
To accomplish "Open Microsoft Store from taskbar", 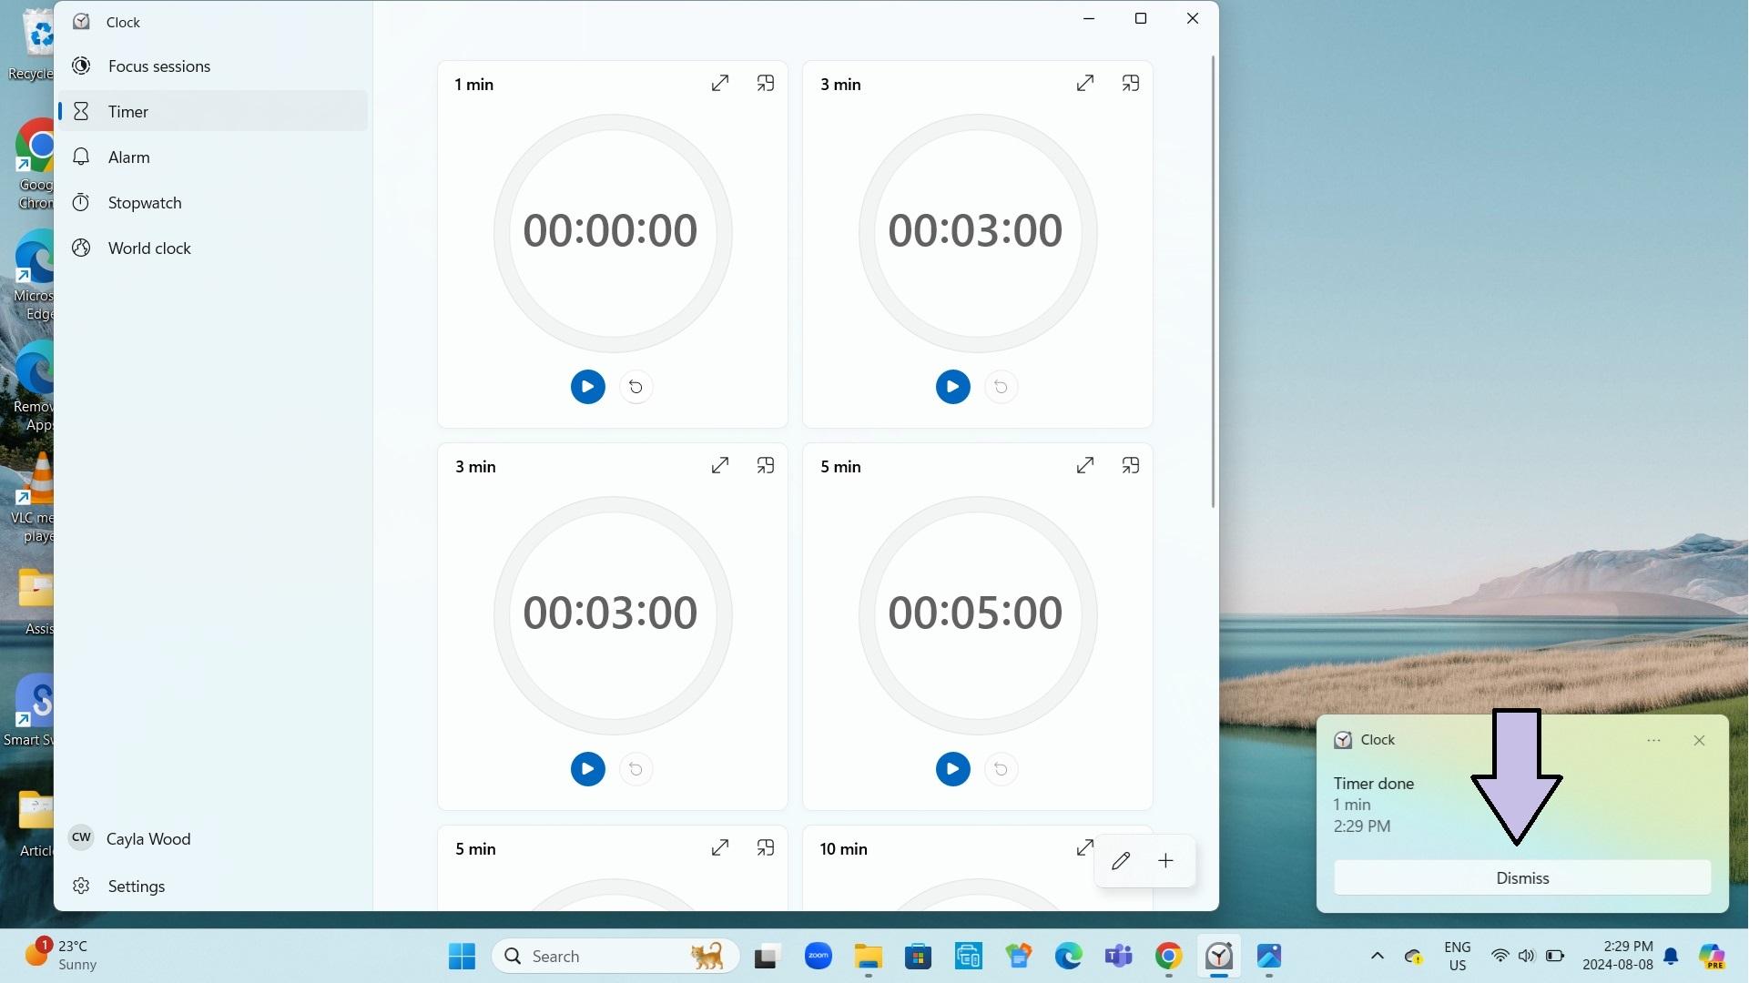I will coord(919,957).
